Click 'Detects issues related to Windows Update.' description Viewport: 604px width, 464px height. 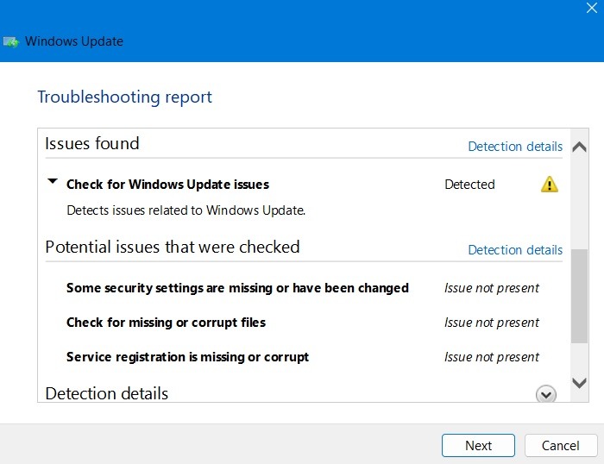pos(186,210)
